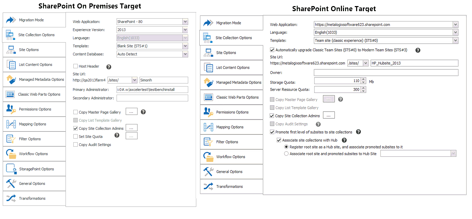Click Primary Administrator input field

click(152, 90)
